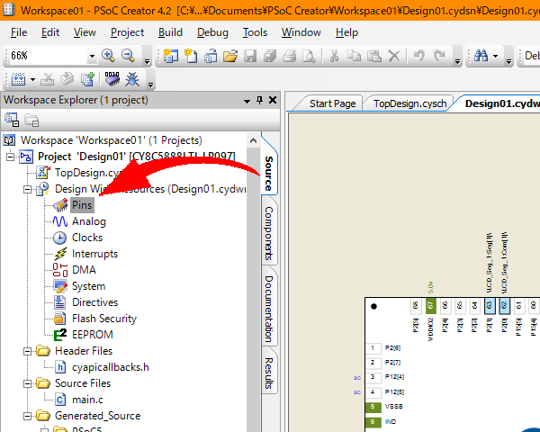Click pin 67 VDDIO2 on chip diagram
Screen dimensions: 540x432
430,306
